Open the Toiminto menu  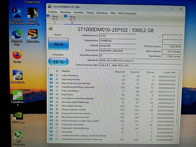[78, 13]
